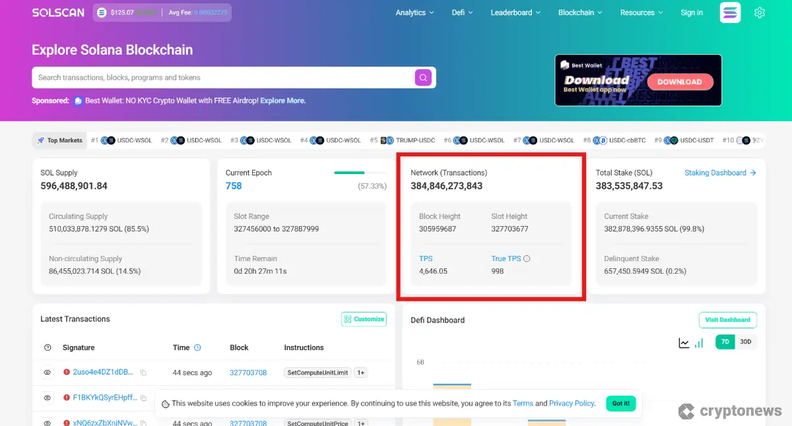The height and width of the screenshot is (426, 792).
Task: Preview transaction F1BKYkQSyrEHpff via eye icon
Action: pyautogui.click(x=48, y=398)
